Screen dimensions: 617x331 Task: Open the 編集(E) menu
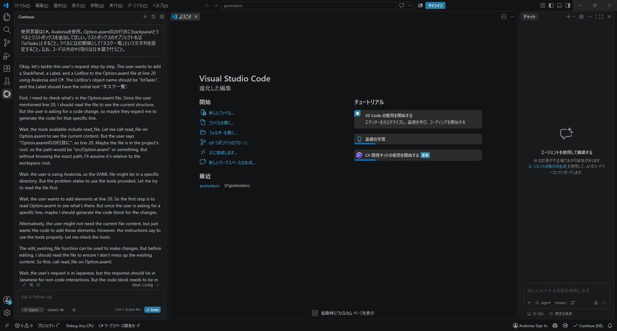tap(42, 5)
